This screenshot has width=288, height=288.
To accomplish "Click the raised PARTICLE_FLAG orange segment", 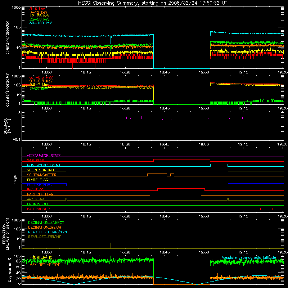I will pos(175,193).
